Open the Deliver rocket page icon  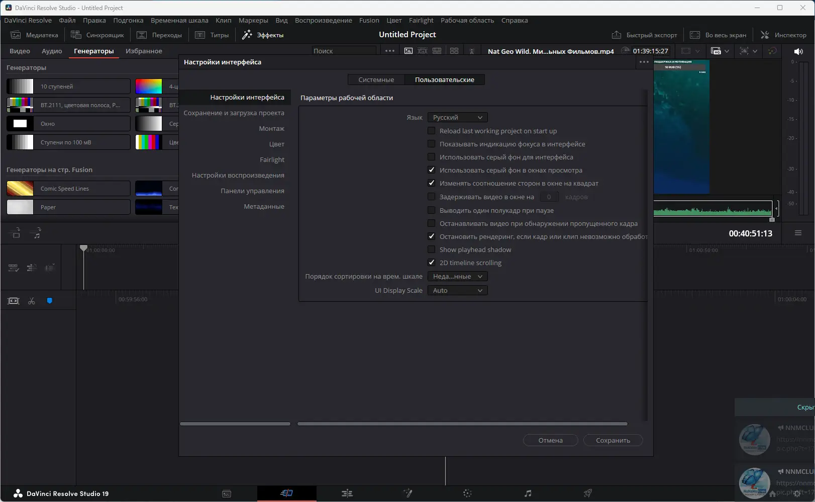pyautogui.click(x=587, y=493)
